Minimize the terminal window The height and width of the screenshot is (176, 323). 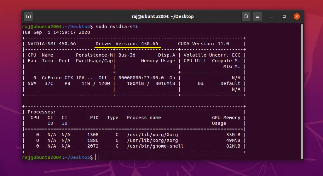[x=272, y=16]
